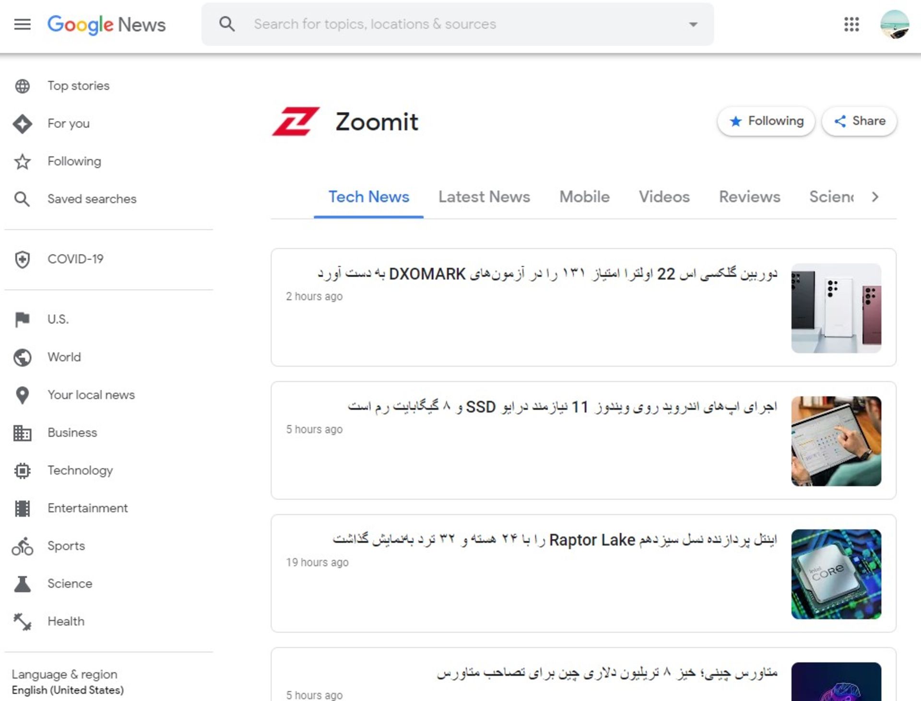Open the hamburger main menu

coord(22,24)
